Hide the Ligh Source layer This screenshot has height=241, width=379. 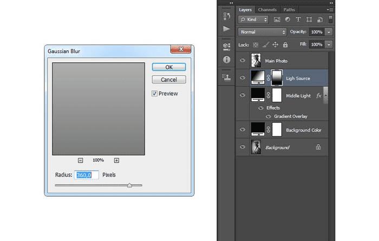[243, 78]
